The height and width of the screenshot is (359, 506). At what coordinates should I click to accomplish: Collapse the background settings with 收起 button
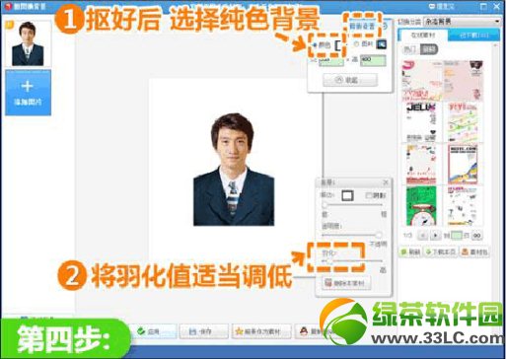(350, 80)
